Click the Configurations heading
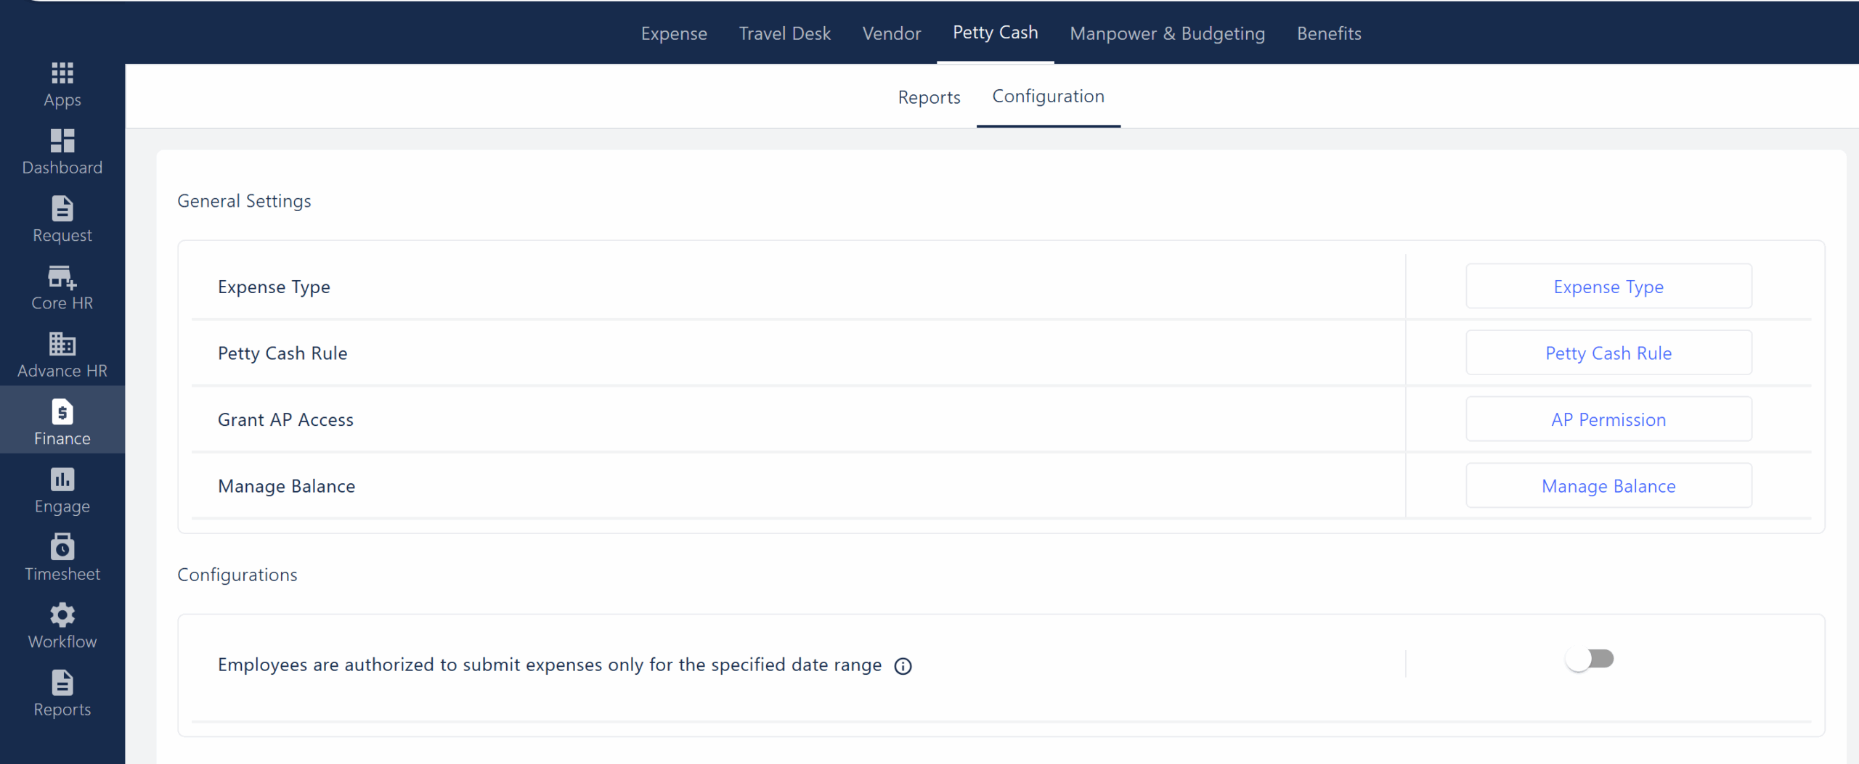Image resolution: width=1859 pixels, height=764 pixels. tap(237, 575)
